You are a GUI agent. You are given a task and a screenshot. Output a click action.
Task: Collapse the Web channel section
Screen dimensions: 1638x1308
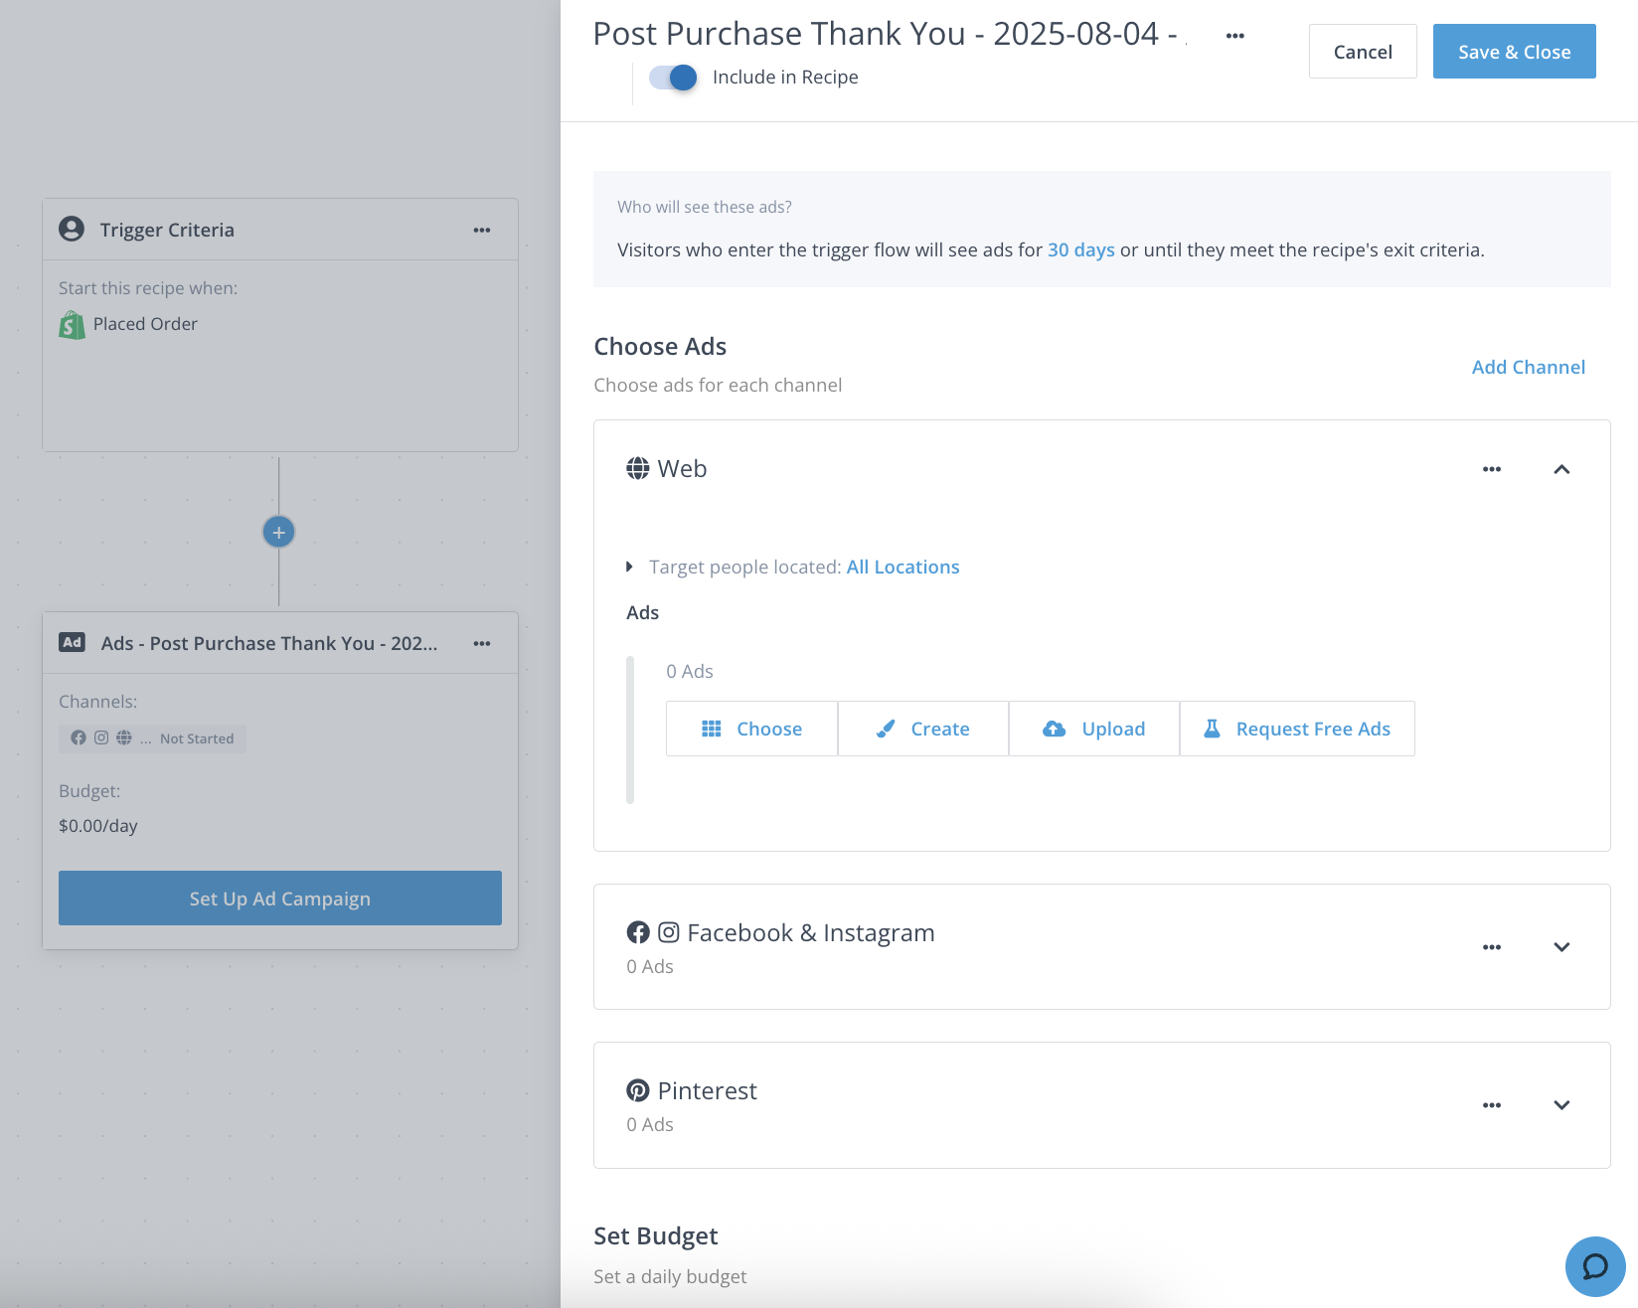pyautogui.click(x=1561, y=469)
